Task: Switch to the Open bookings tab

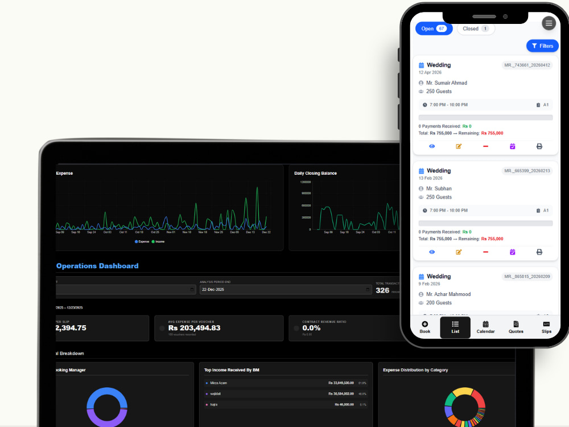Action: coord(434,28)
